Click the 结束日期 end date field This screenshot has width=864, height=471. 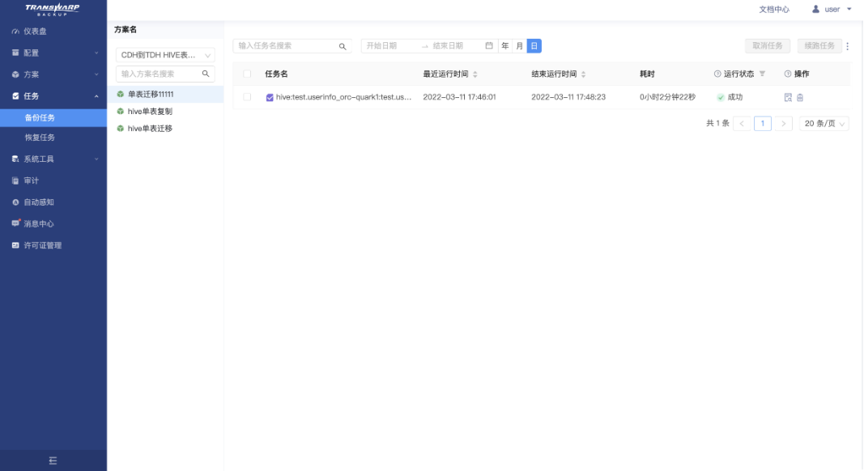[x=456, y=45]
